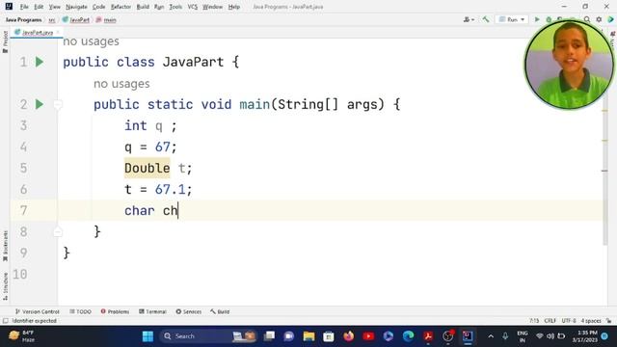Open the VCS menu
This screenshot has width=617, height=347.
tap(193, 7)
